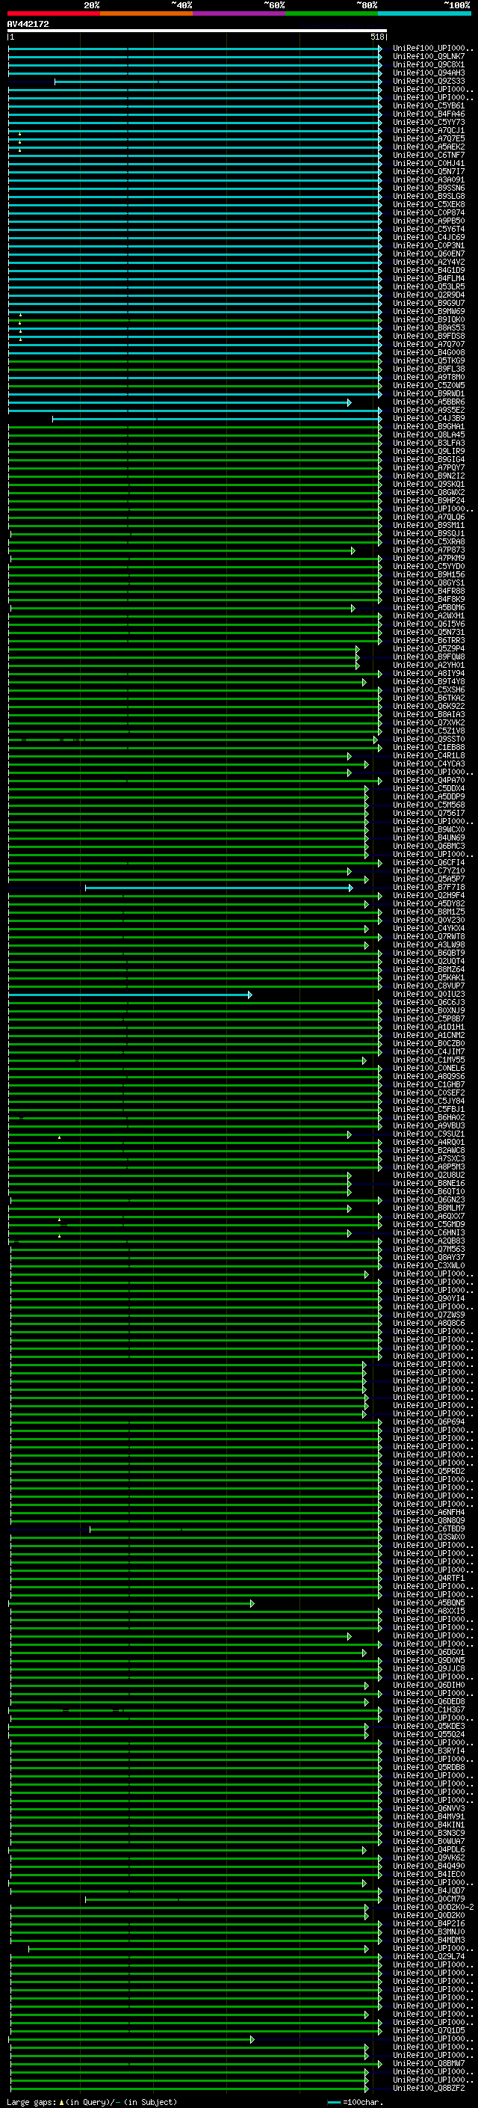Select the UniRef100_A1D1H1 label
The width and height of the screenshot is (478, 2108).
click(x=429, y=1027)
